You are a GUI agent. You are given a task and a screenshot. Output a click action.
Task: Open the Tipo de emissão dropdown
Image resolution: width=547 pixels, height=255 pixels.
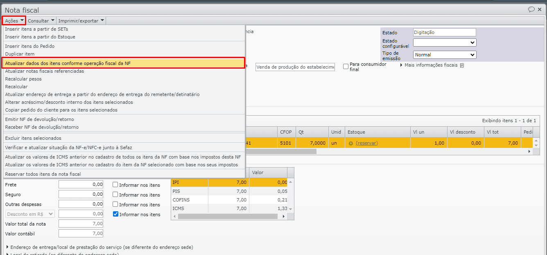pyautogui.click(x=445, y=55)
